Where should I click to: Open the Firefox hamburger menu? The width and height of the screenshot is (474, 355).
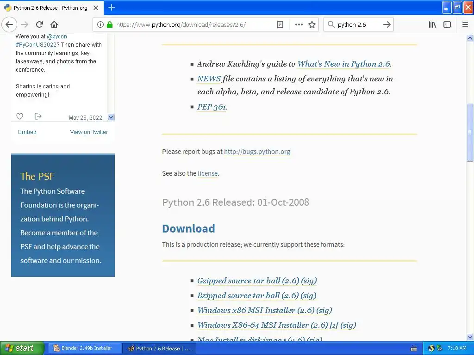click(465, 24)
